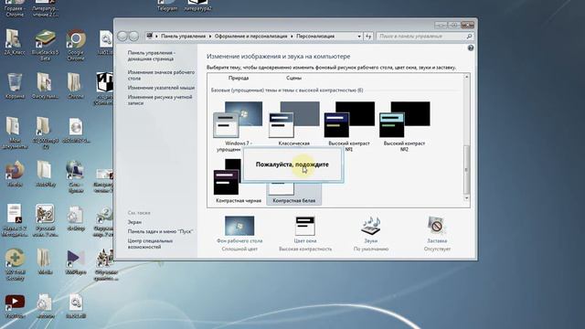Click Панель управления in the breadcrumb
Image resolution: width=585 pixels, height=329 pixels.
(x=183, y=37)
